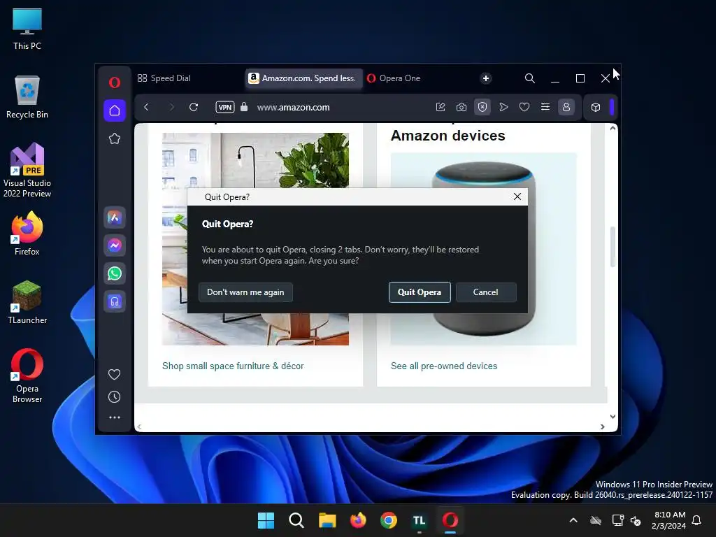Click the scroll down arrow
Screen dimensions: 716x537
click(x=613, y=417)
